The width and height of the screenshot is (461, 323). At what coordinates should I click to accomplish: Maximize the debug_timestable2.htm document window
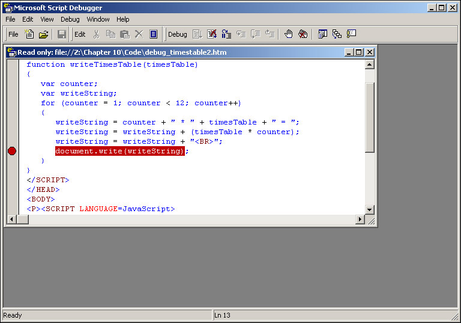359,52
